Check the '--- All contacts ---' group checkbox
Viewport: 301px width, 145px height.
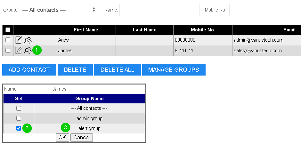click(x=19, y=109)
